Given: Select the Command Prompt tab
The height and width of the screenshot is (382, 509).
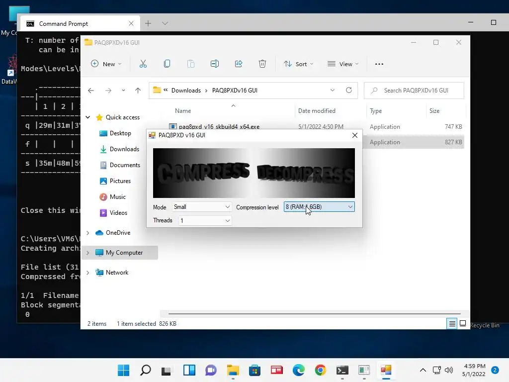Looking at the screenshot, I should pos(80,23).
